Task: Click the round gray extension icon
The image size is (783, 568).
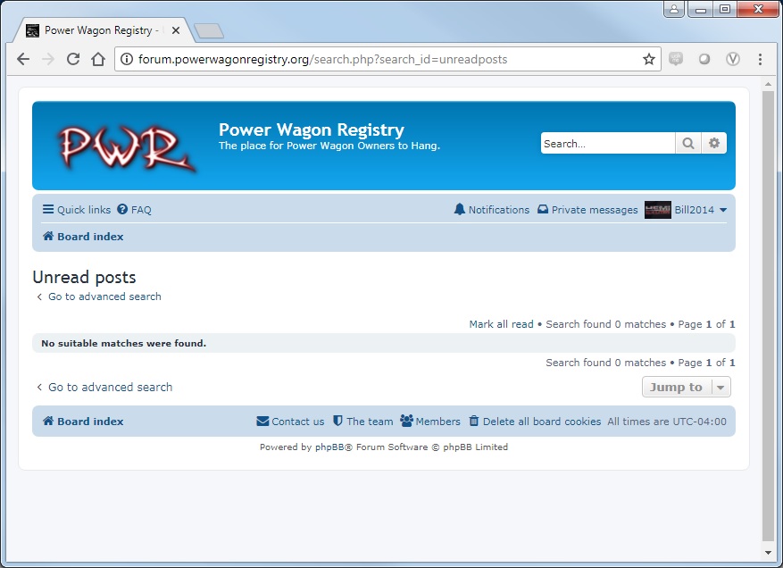Action: click(x=704, y=59)
